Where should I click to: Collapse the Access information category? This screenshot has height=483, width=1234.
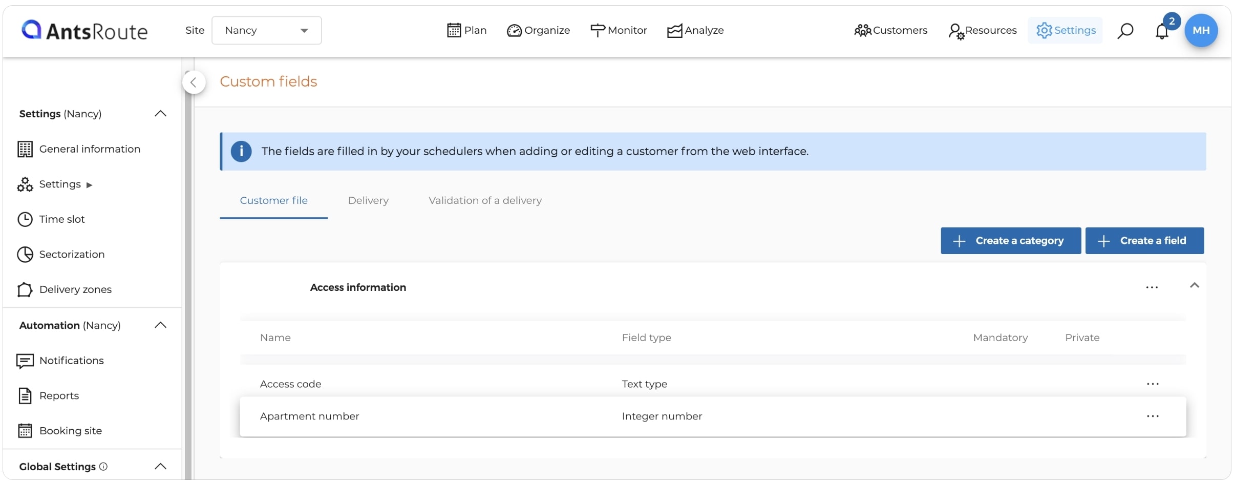tap(1194, 286)
